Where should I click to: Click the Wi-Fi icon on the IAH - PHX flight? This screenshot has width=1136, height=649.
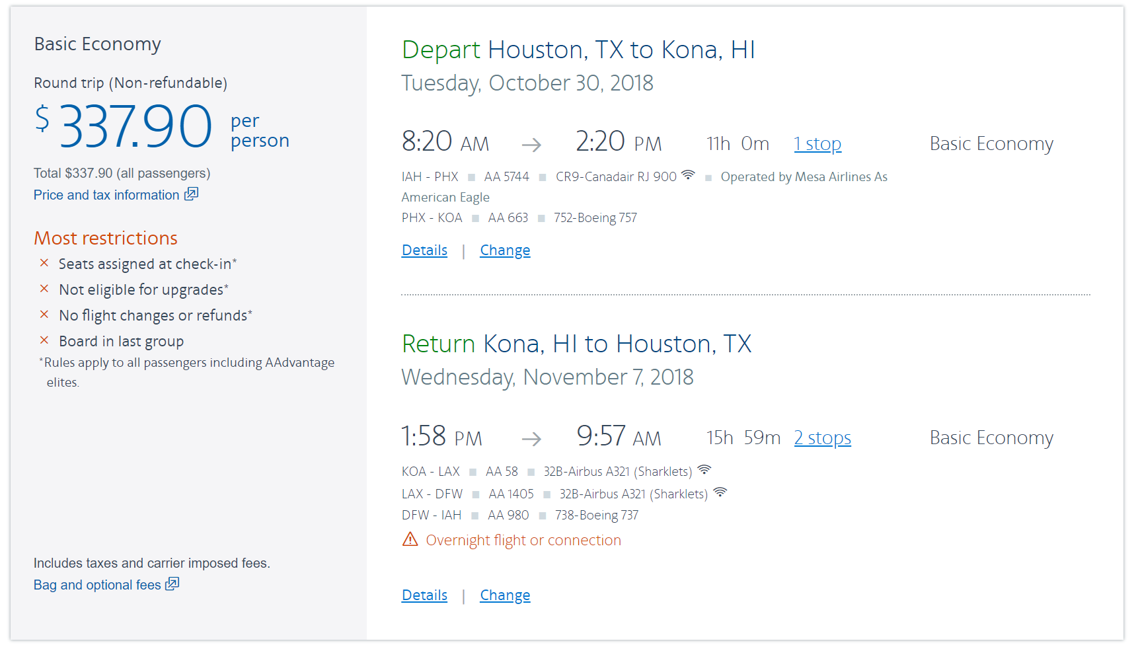click(x=688, y=175)
